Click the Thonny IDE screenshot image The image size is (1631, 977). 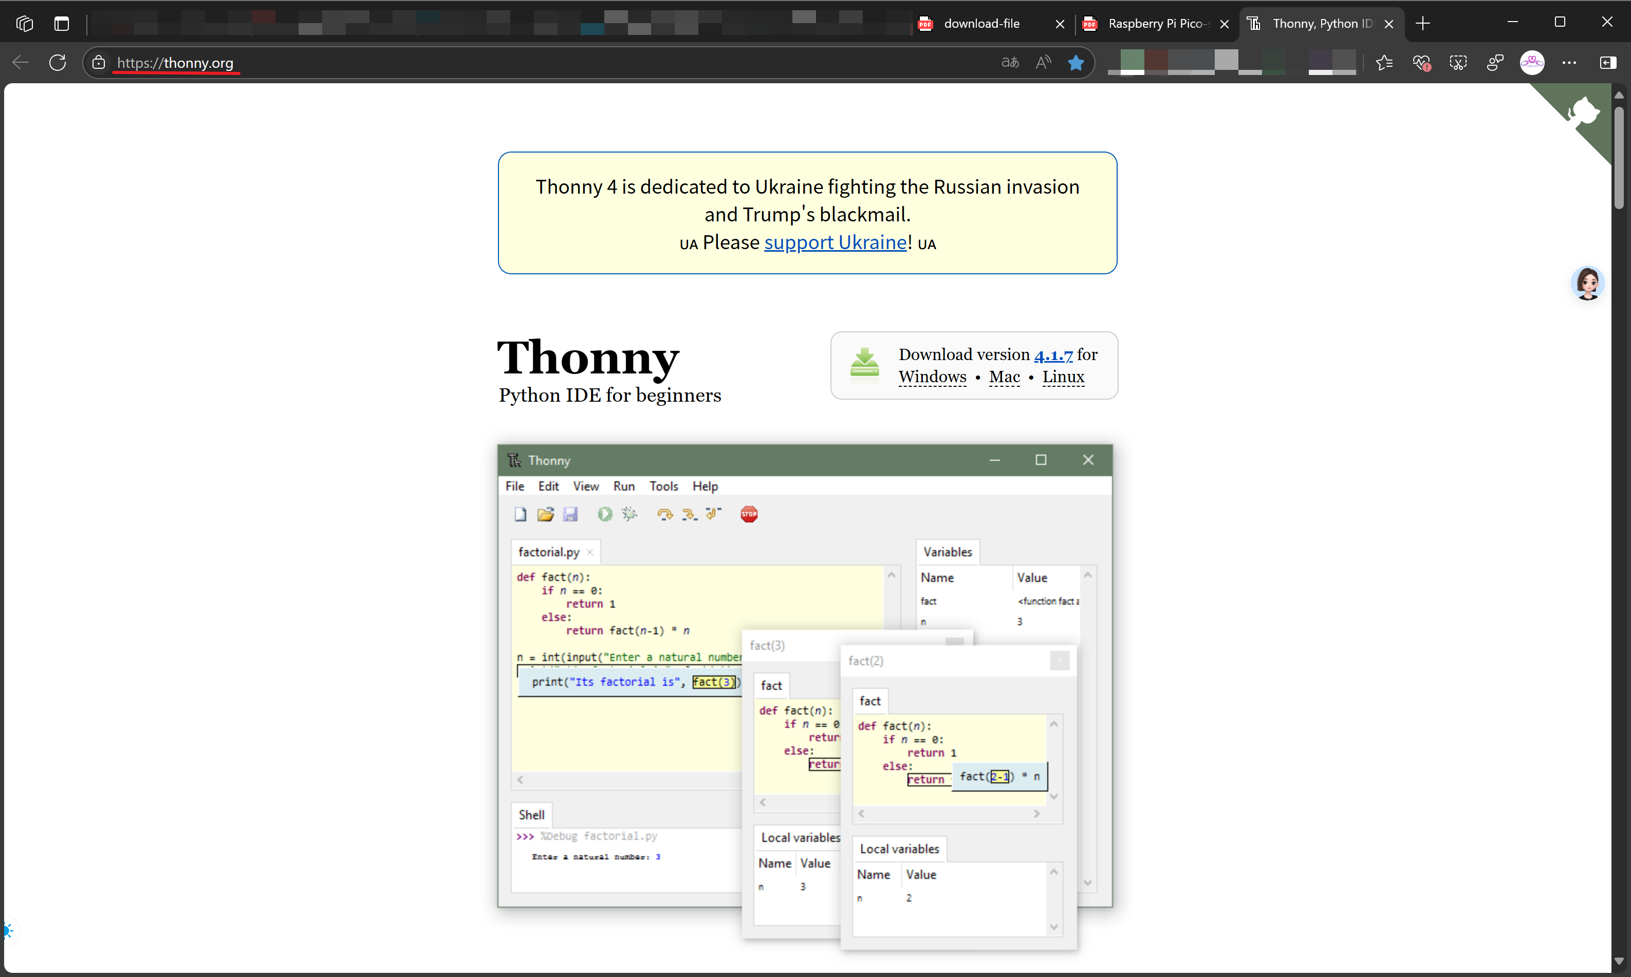coord(805,697)
